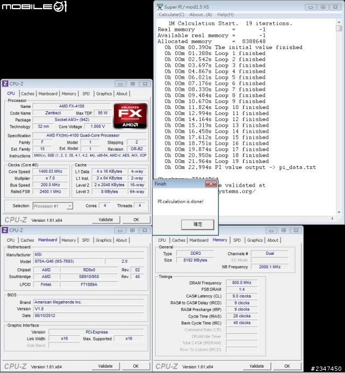Screen dimensions: 345x373
Task: Close the Memory CPU-Z window
Action: point(296,230)
